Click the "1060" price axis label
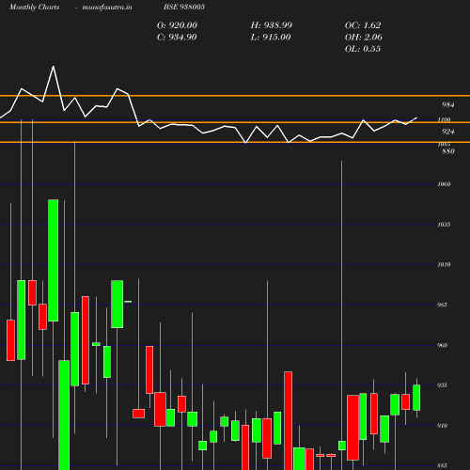470x470 pixels. (444, 184)
